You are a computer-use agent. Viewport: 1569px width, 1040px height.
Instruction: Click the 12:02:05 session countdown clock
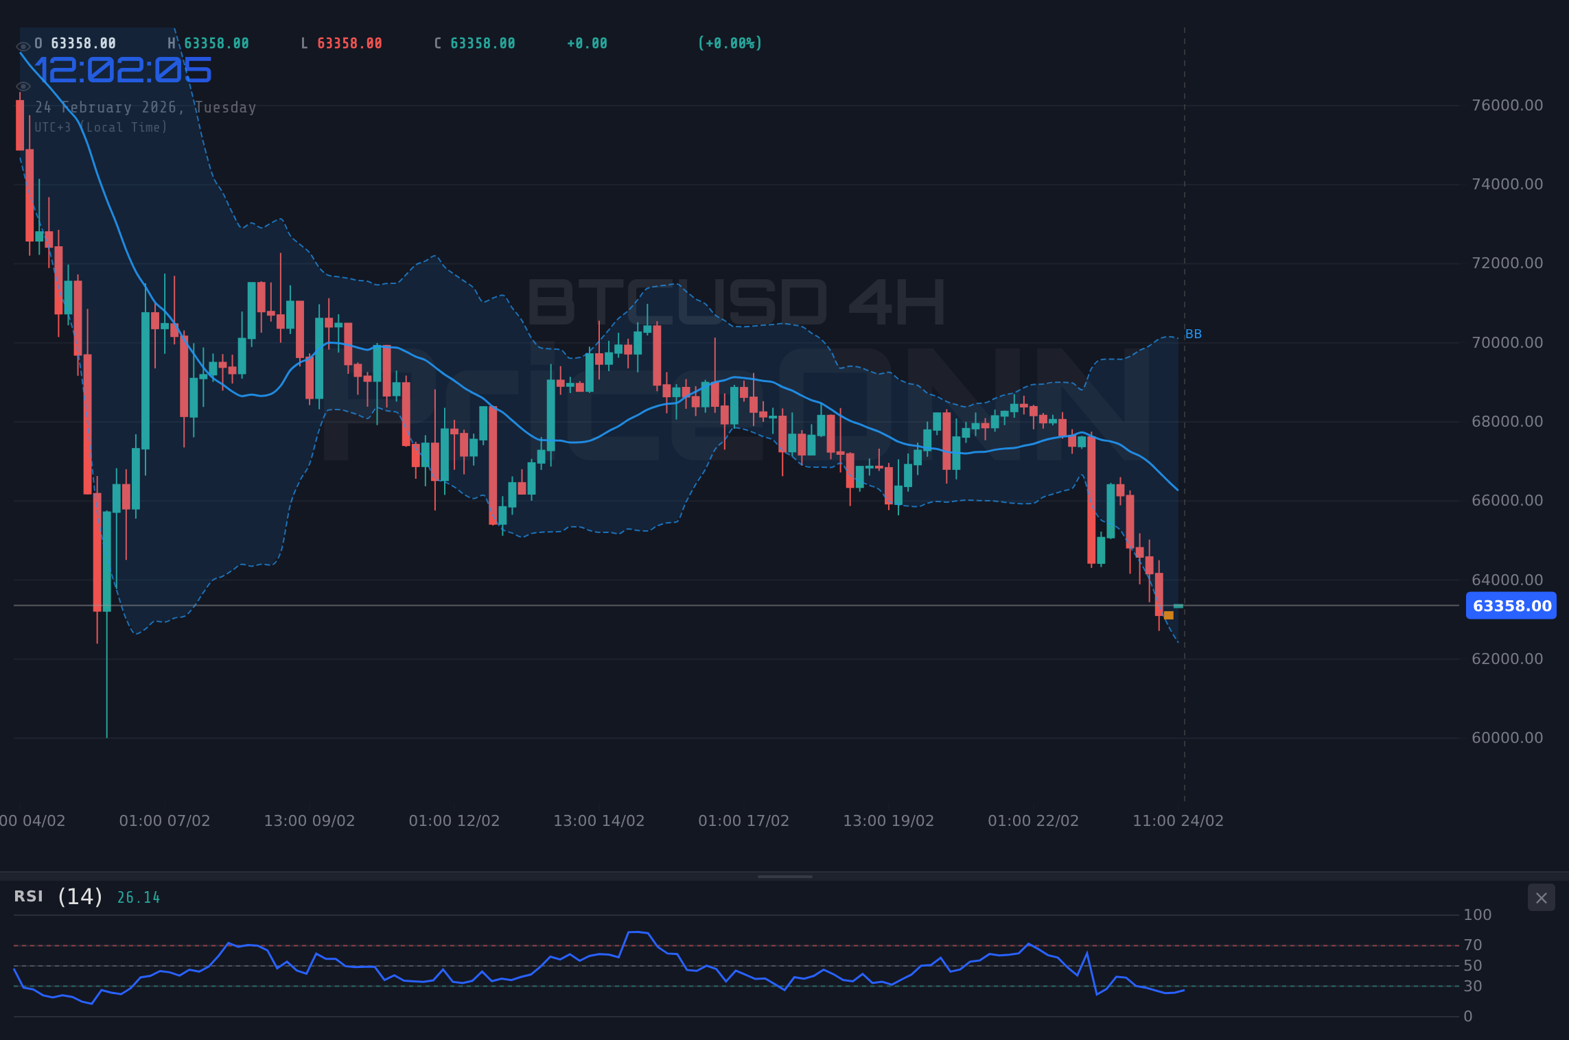pyautogui.click(x=122, y=69)
